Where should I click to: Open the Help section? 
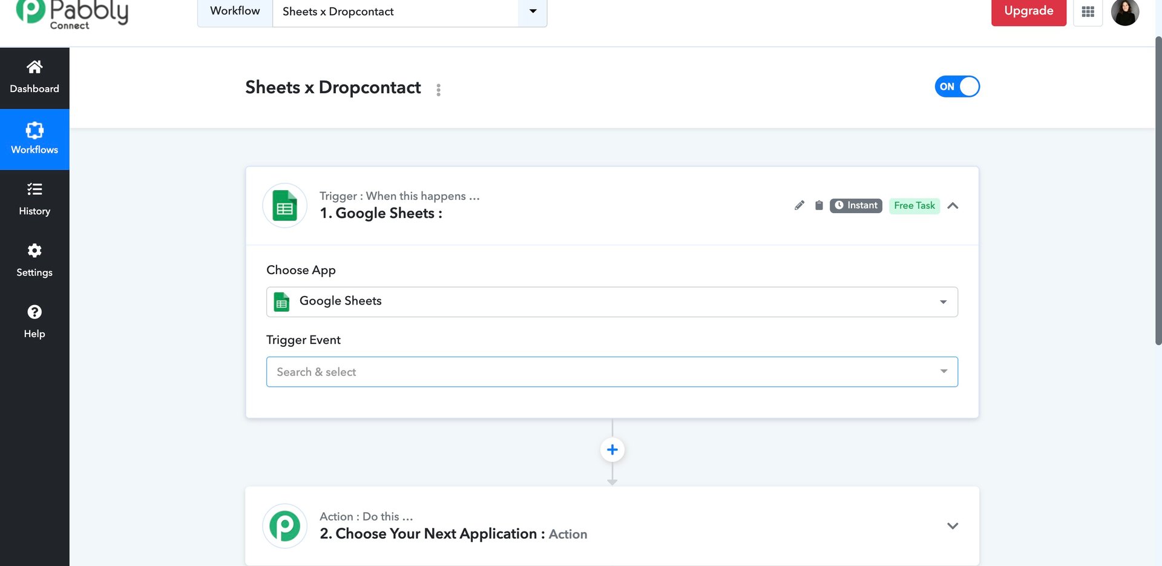click(34, 323)
